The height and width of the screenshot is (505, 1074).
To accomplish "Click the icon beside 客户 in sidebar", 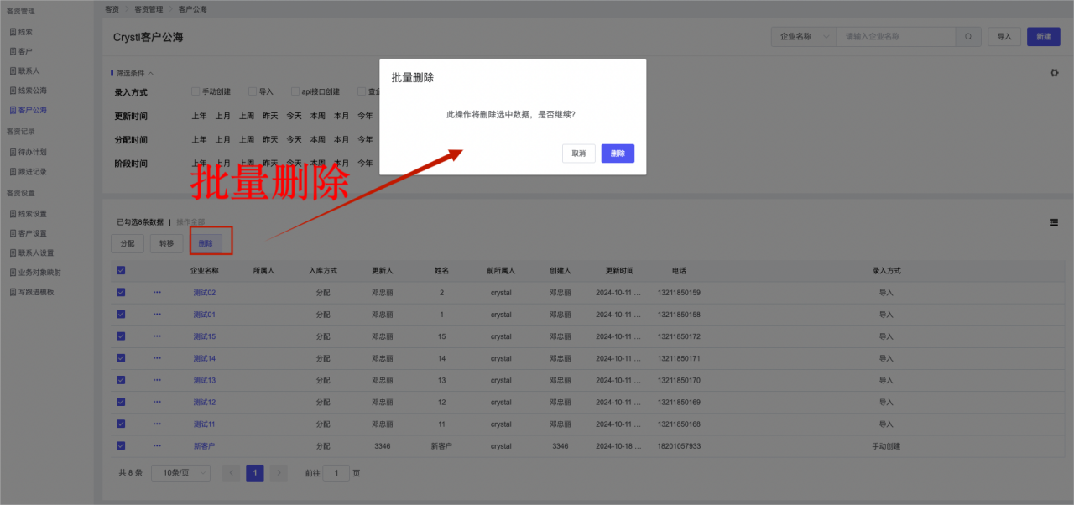I will point(13,51).
